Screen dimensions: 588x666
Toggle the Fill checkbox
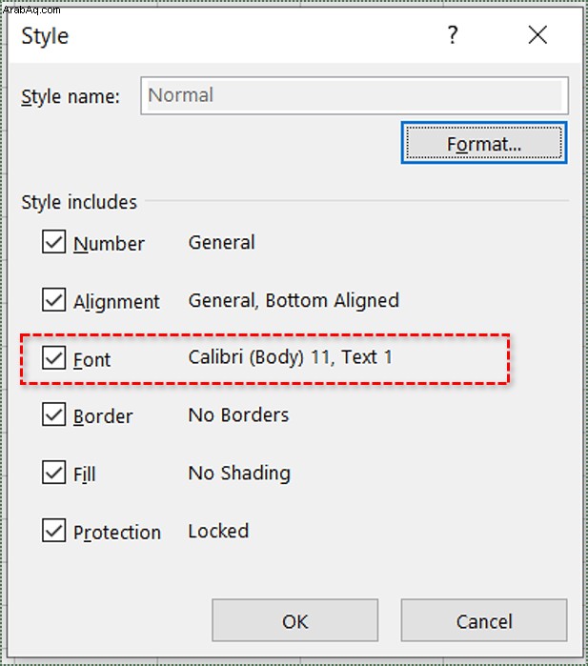coord(53,473)
